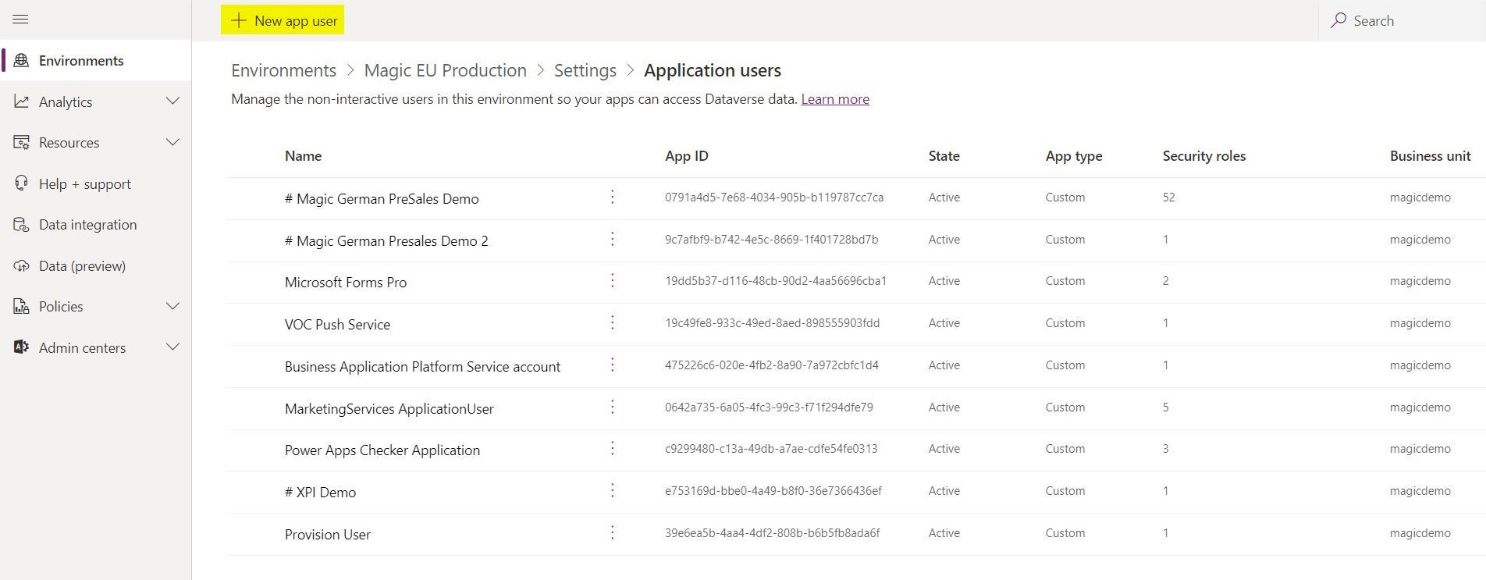Select # XPI Demo name

pyautogui.click(x=320, y=492)
